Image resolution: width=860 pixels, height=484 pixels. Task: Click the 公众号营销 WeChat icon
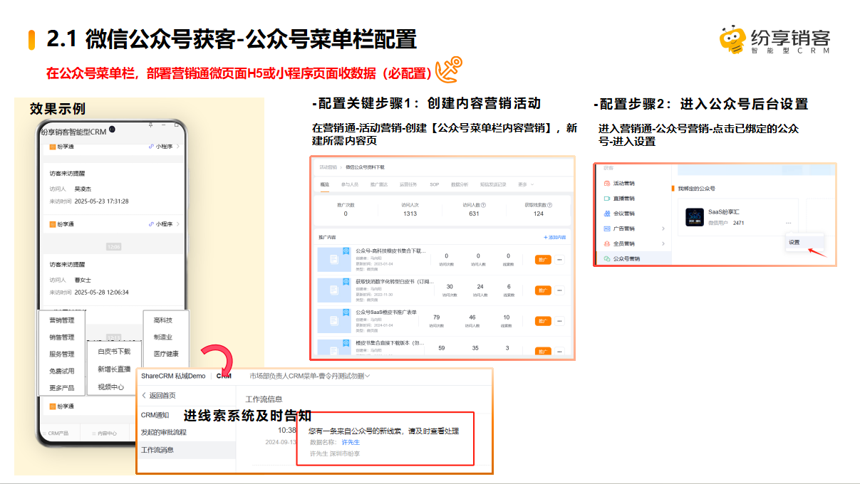[x=607, y=259]
